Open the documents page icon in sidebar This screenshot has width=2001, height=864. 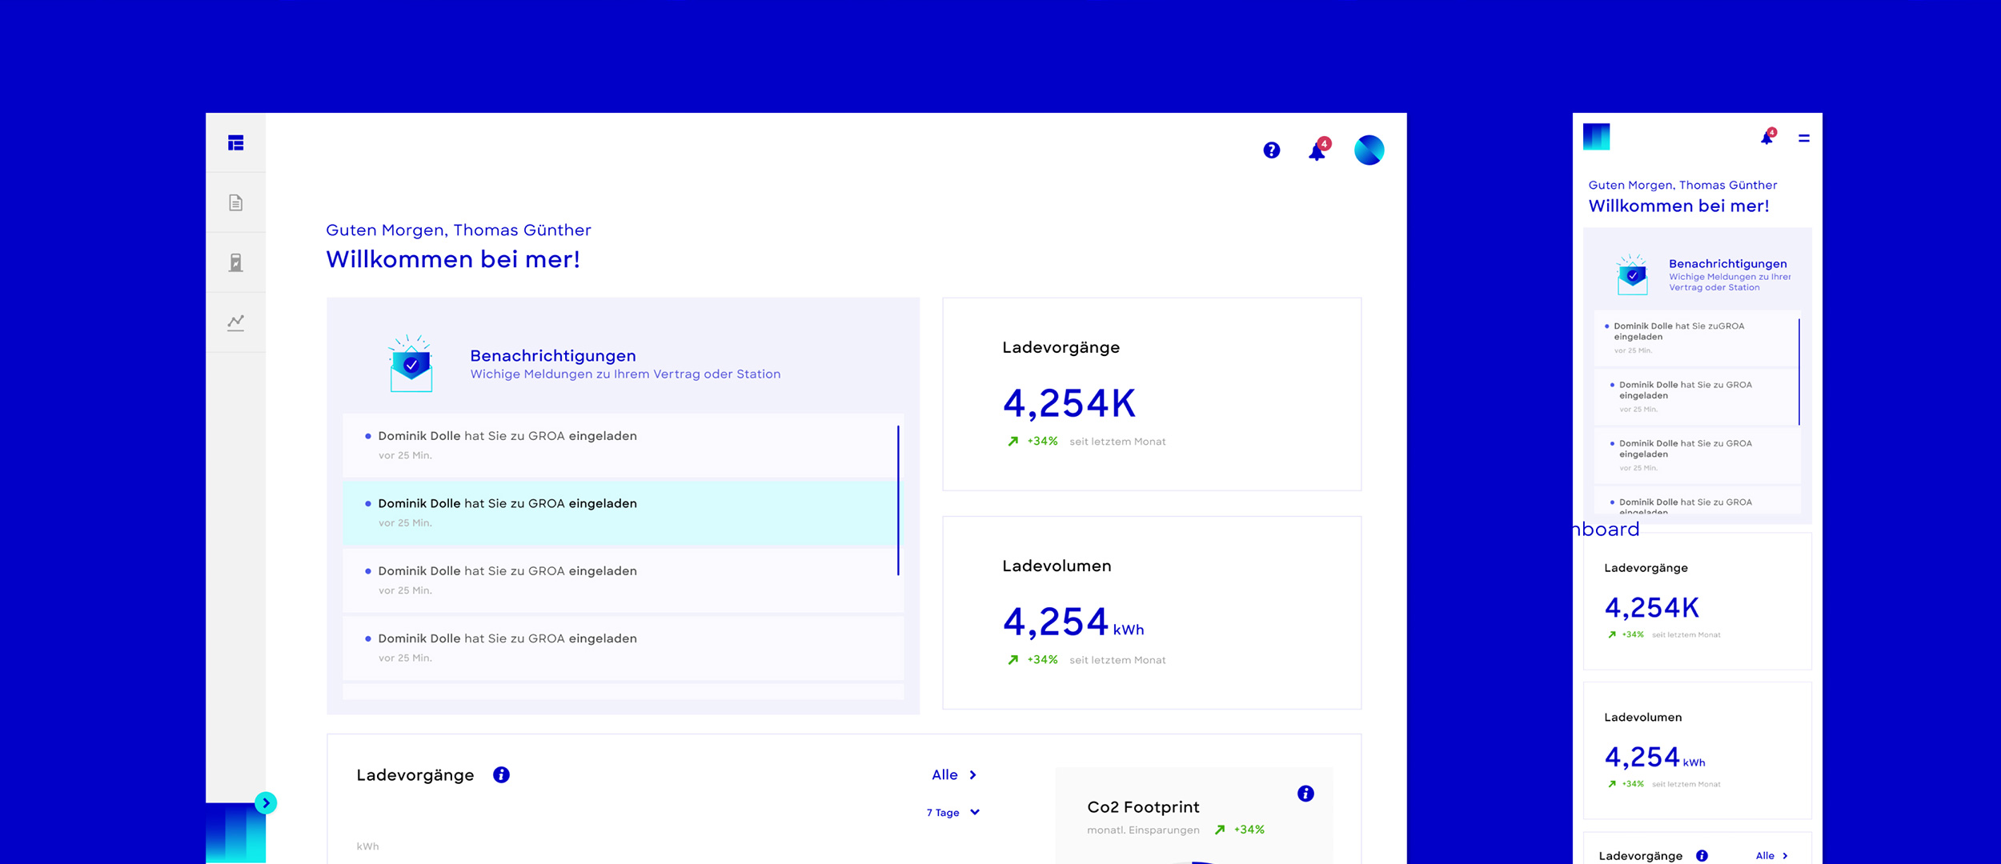(x=235, y=202)
